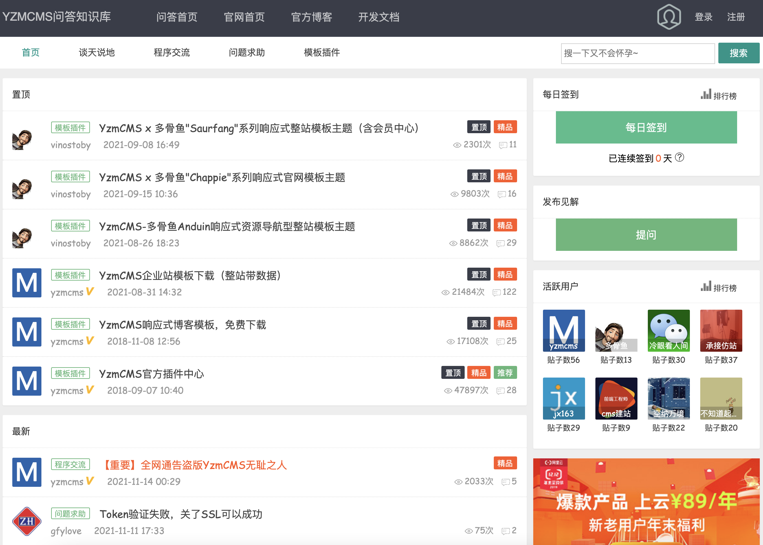This screenshot has width=763, height=545.
Task: Click vinostoby avatar on Chappie post
Action: [22, 188]
